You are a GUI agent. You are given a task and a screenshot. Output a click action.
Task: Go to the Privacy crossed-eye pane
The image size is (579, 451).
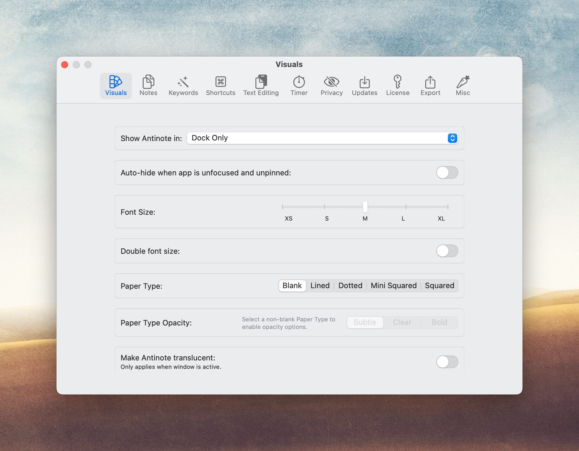click(x=331, y=85)
